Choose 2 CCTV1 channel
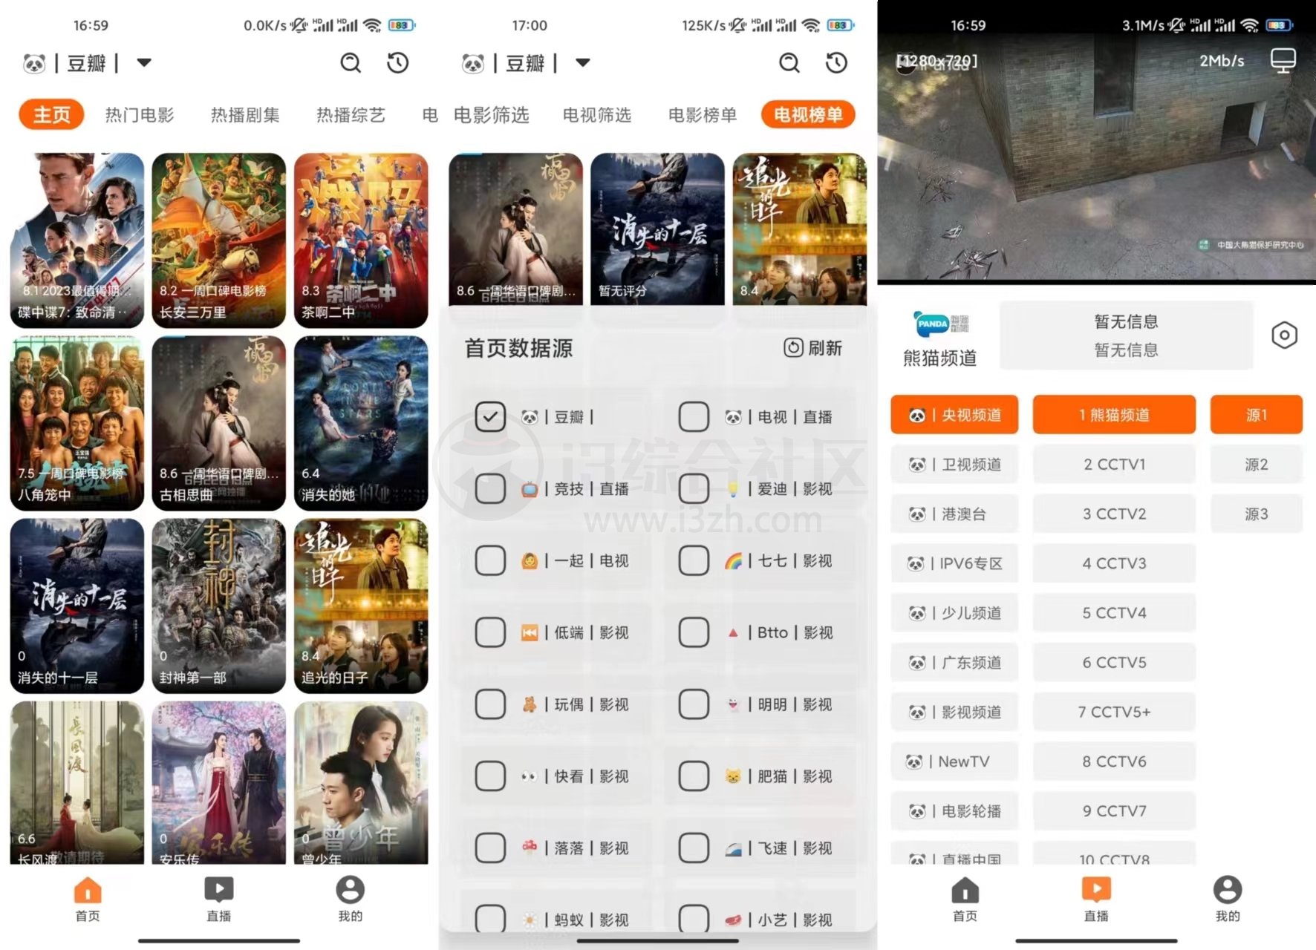 (x=1114, y=465)
